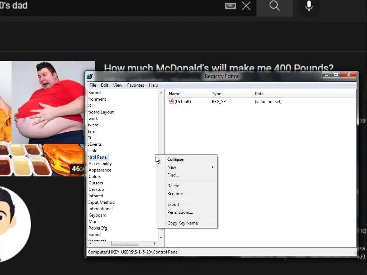Click the status bar registry path text
This screenshot has width=367, height=275.
click(x=133, y=252)
